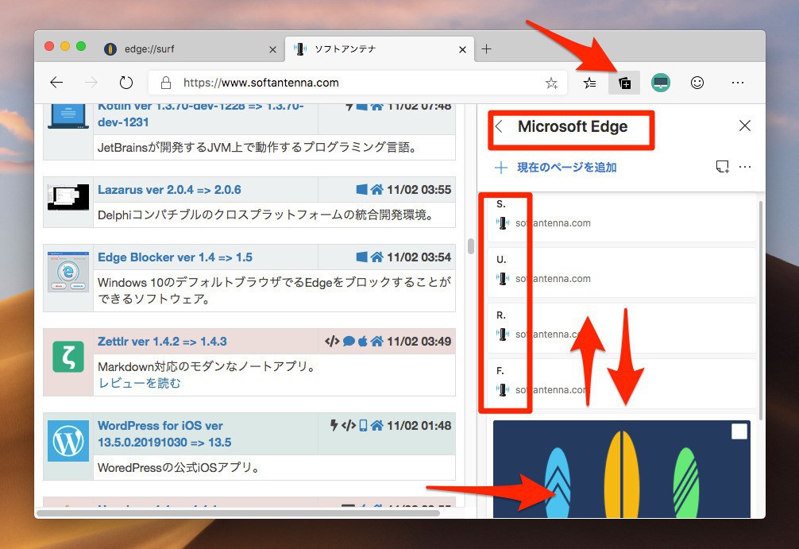799x549 pixels.
Task: Switch to the ソフトアンテナ tab
Action: coord(380,49)
